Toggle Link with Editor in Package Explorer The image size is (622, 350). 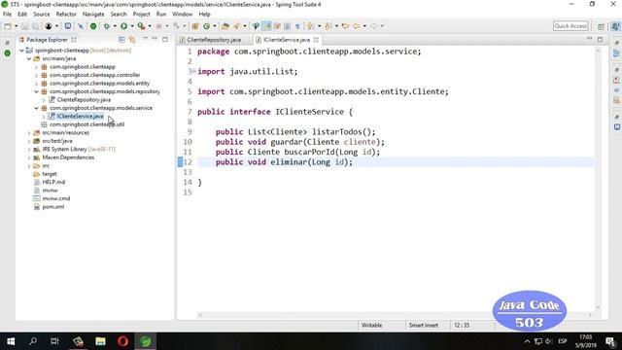click(132, 40)
